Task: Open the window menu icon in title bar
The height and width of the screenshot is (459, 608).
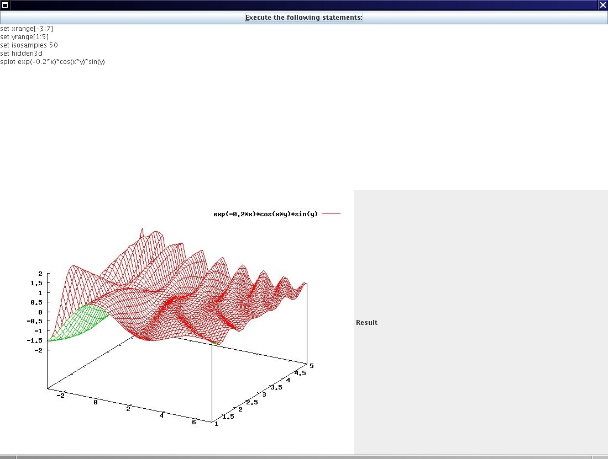Action: [5, 5]
